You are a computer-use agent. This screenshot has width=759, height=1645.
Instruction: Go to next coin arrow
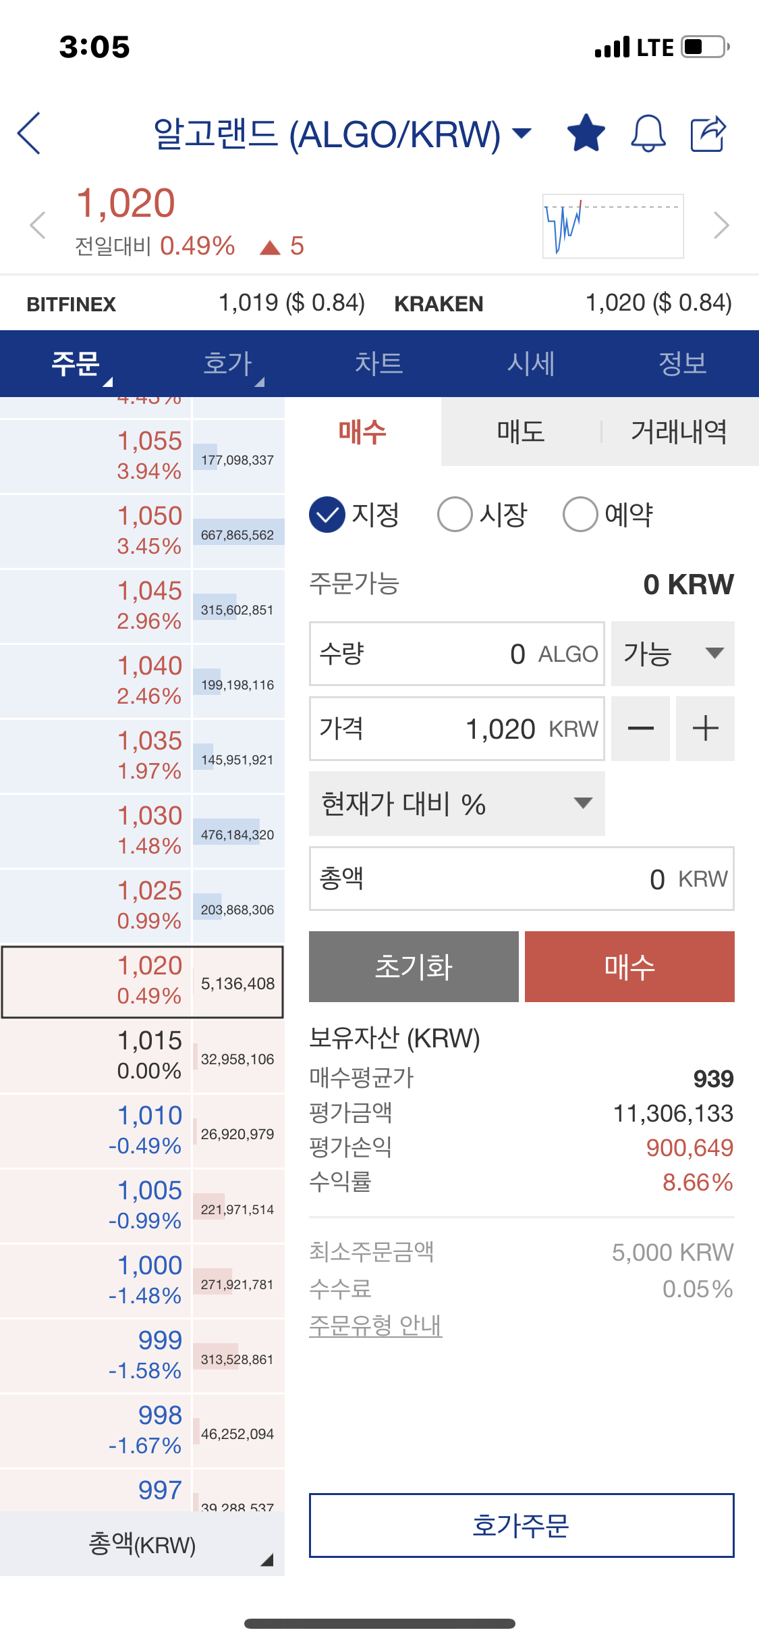click(x=721, y=226)
